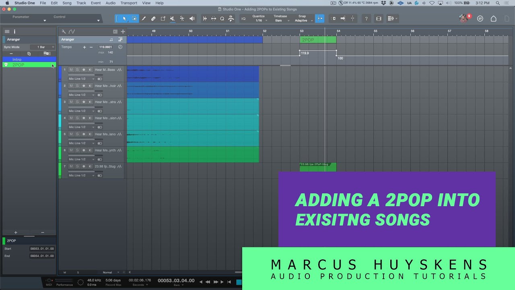
Task: Open the Track menu
Action: coord(81,3)
